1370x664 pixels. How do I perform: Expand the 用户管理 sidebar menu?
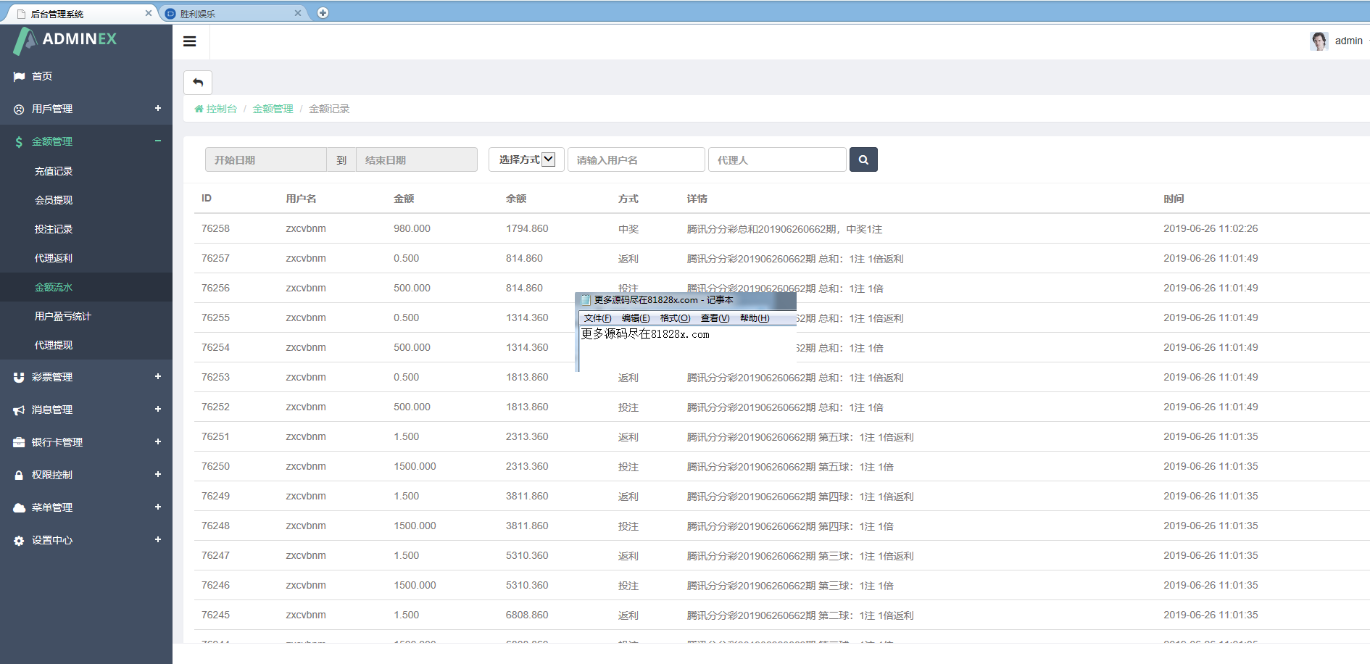click(x=157, y=109)
